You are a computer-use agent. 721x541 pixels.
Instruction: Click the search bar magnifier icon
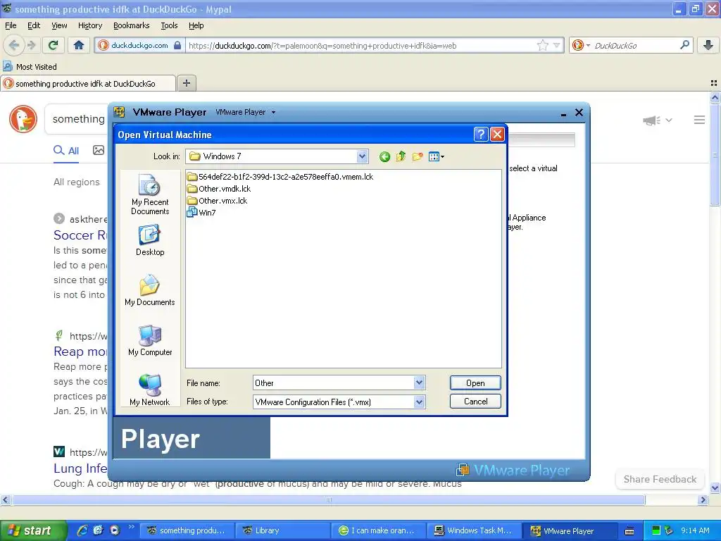click(x=684, y=45)
